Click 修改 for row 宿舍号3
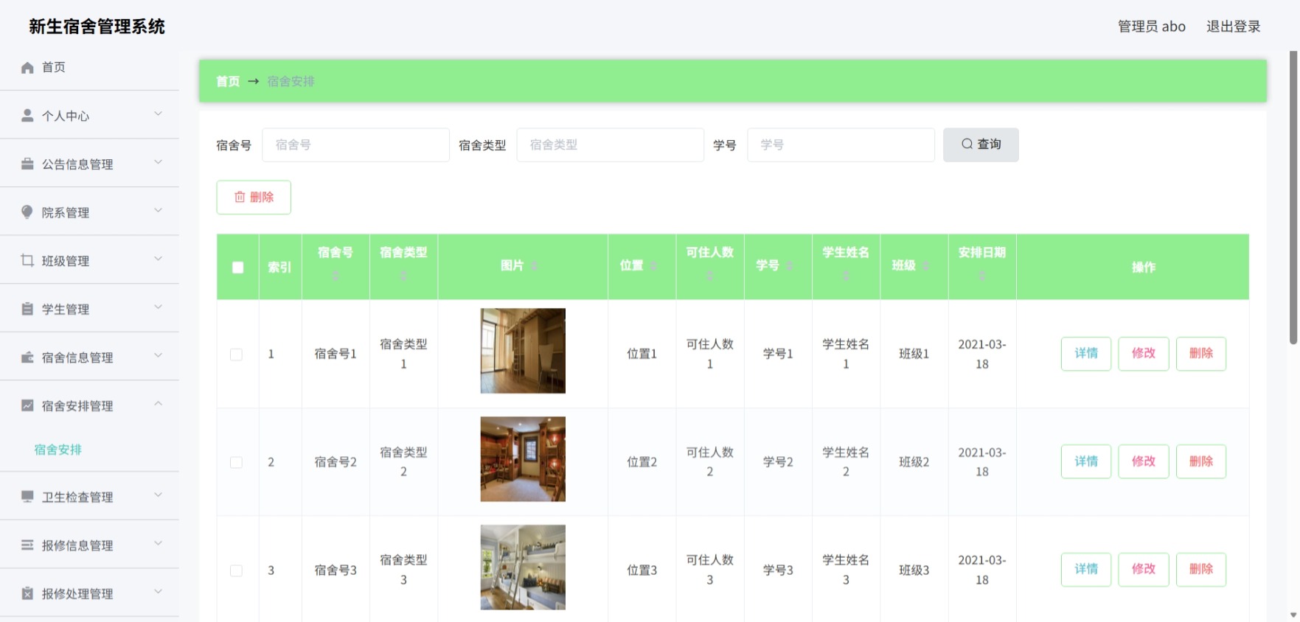This screenshot has width=1300, height=622. [1144, 570]
